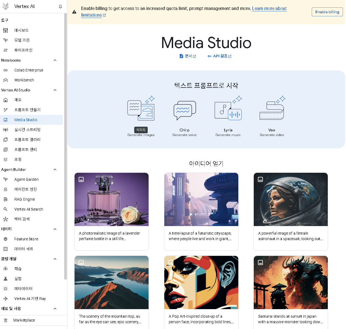Open Pop Art-inspired face card
Image resolution: width=346 pixels, height=329 pixels.
tap(201, 292)
